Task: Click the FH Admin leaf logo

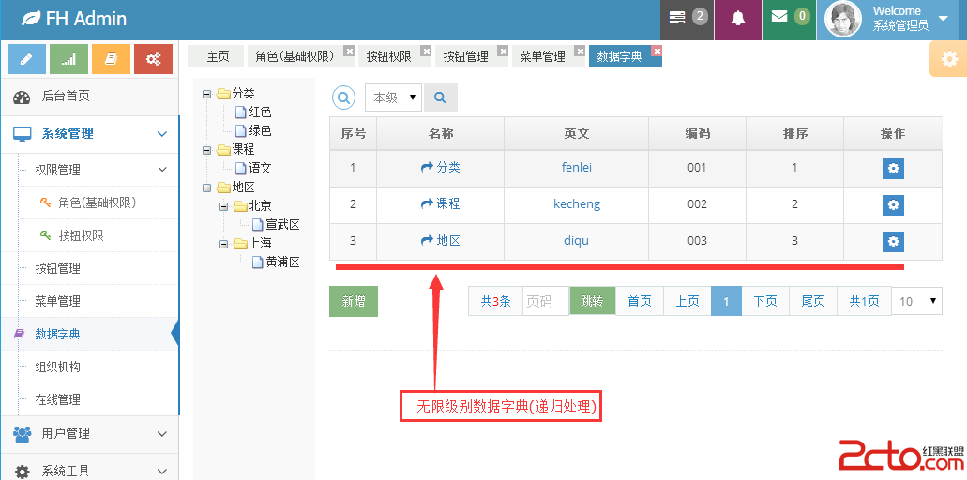Action: pos(30,19)
